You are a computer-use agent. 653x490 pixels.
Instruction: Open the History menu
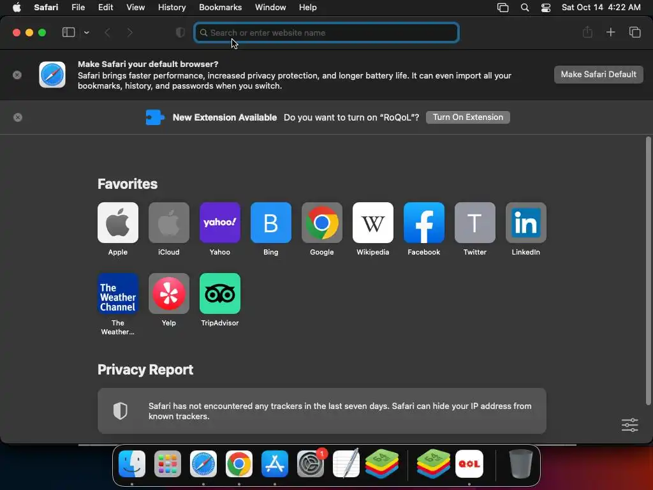tap(172, 7)
